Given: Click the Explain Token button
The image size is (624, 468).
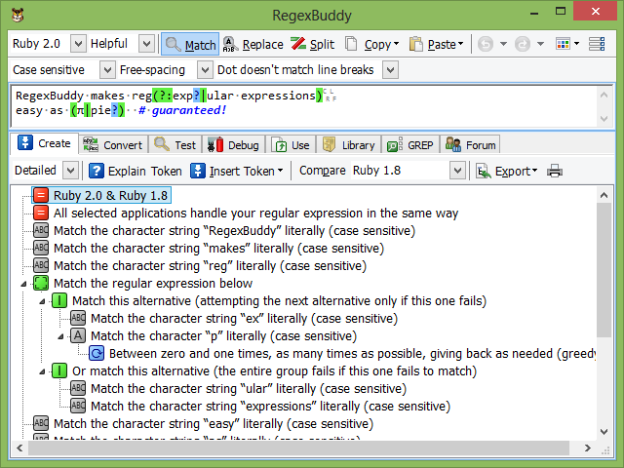Looking at the screenshot, I should (x=136, y=172).
